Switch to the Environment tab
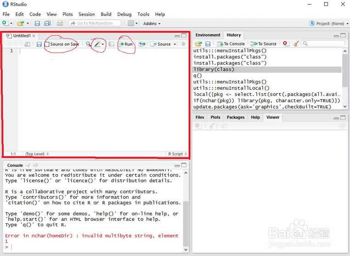 click(208, 35)
